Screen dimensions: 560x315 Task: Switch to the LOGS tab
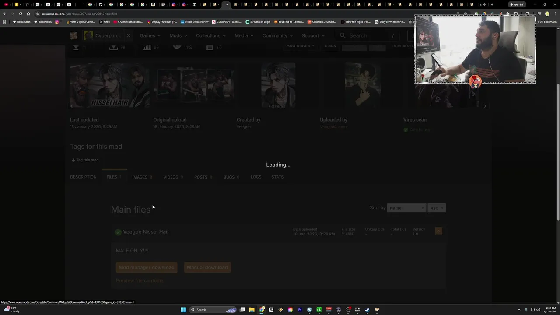(x=256, y=177)
